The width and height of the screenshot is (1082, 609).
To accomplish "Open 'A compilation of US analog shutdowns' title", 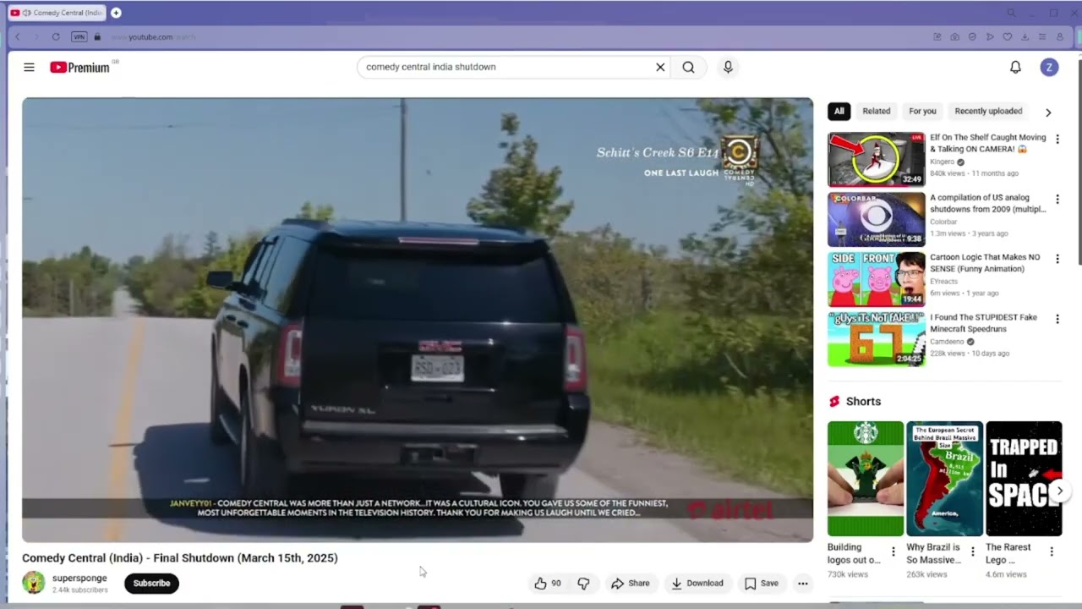I will click(x=988, y=203).
